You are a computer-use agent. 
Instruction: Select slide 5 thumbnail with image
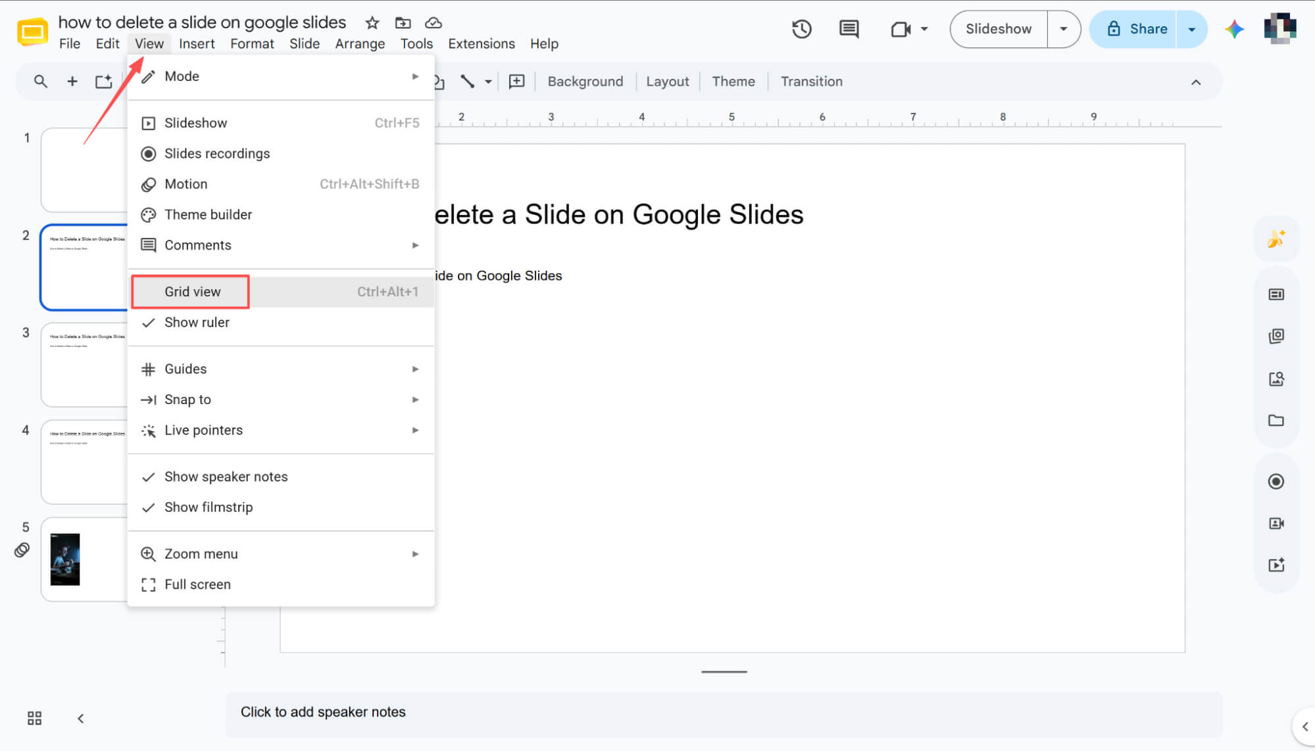(84, 559)
